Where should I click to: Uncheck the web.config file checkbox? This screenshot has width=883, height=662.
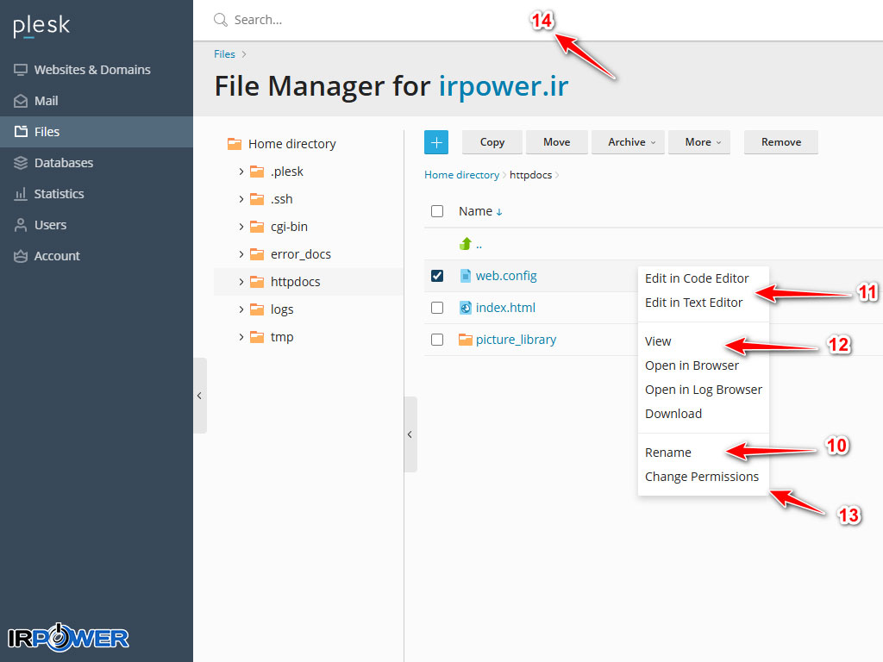pyautogui.click(x=437, y=276)
